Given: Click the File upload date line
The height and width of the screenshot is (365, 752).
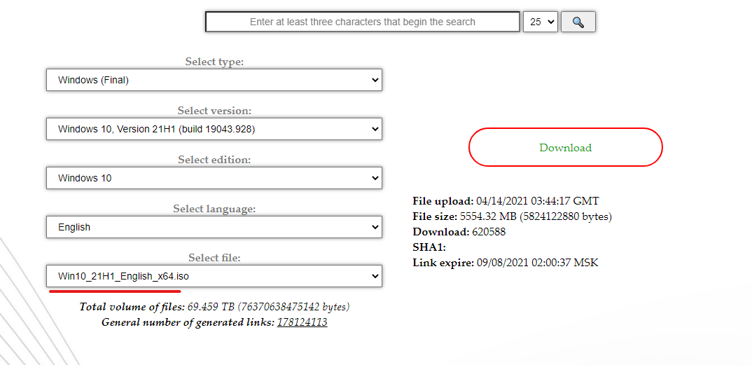Looking at the screenshot, I should (506, 201).
